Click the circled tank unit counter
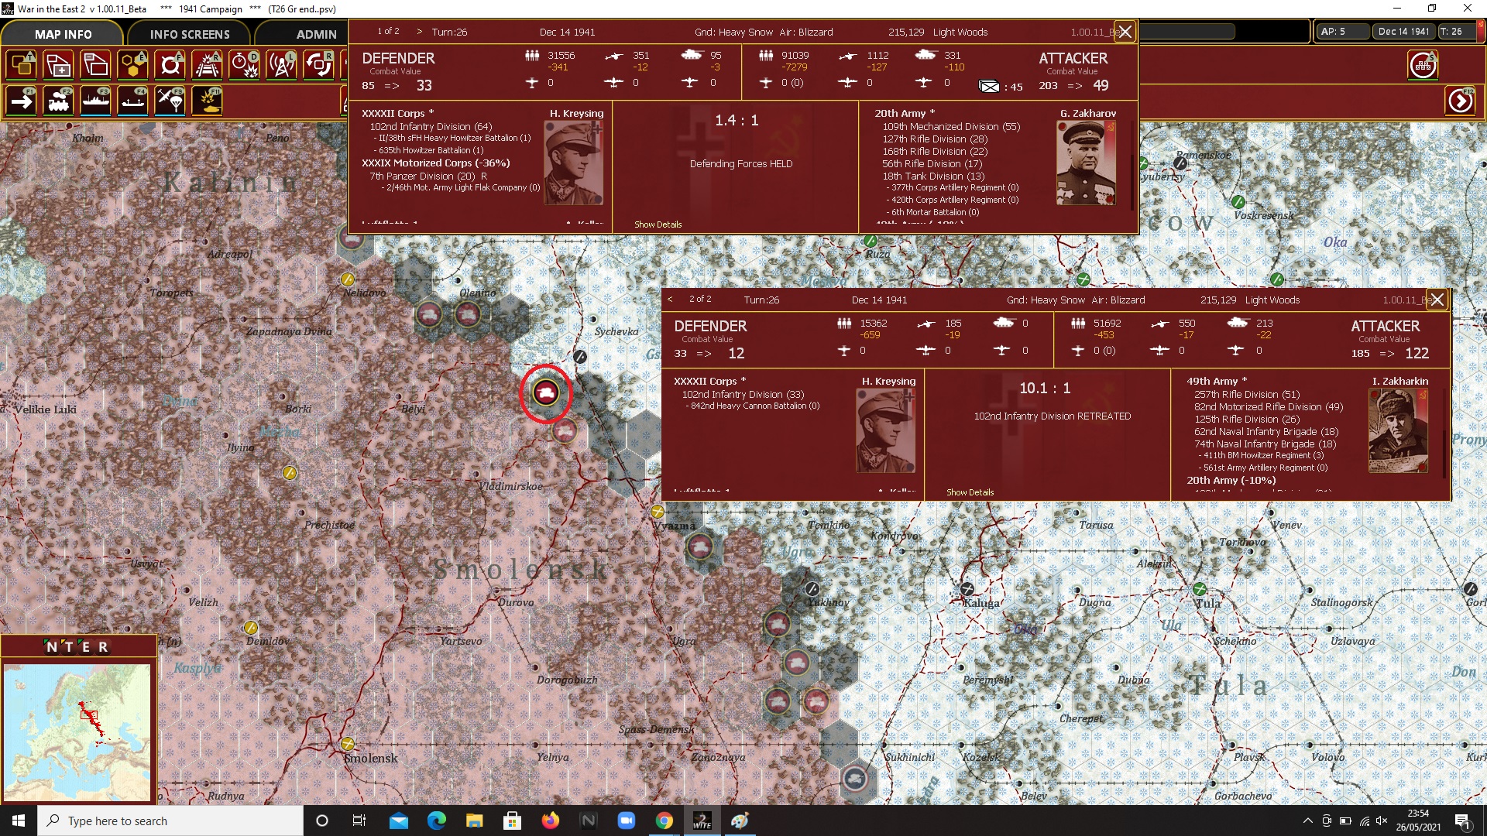Viewport: 1487px width, 836px height. [x=546, y=393]
